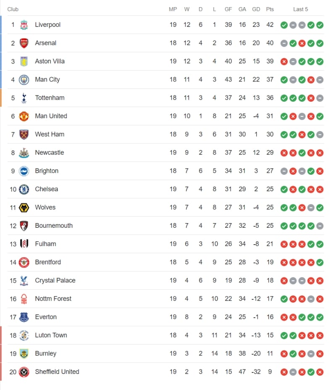Screen dimensions: 336x390
Task: Click the Wolves club crest
Action: point(24,207)
